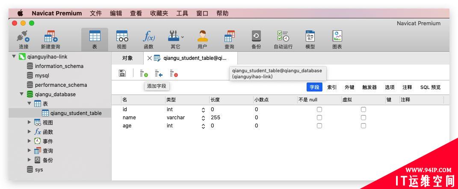This screenshot has width=458, height=189.
Task: Click the 连接 connection toolbar icon
Action: tap(24, 39)
